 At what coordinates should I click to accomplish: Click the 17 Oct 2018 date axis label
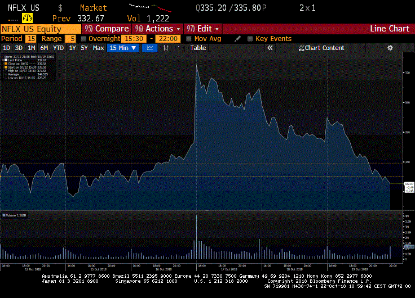(229, 269)
